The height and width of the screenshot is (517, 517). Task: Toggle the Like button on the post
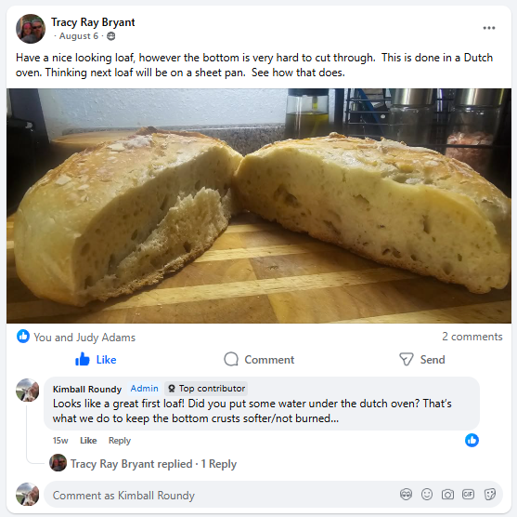pos(96,360)
